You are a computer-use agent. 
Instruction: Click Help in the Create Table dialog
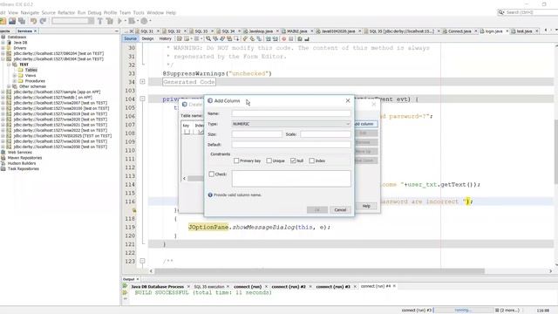pos(366,206)
